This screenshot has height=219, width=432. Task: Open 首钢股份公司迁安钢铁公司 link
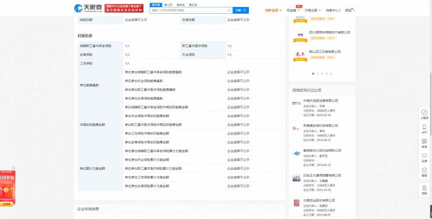click(322, 150)
